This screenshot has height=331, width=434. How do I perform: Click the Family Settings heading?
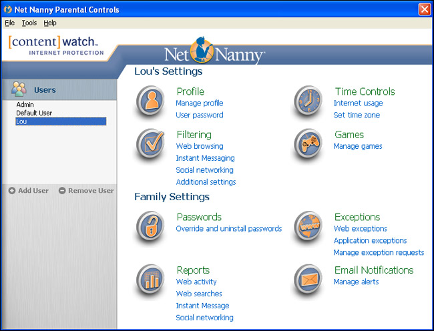coord(172,197)
